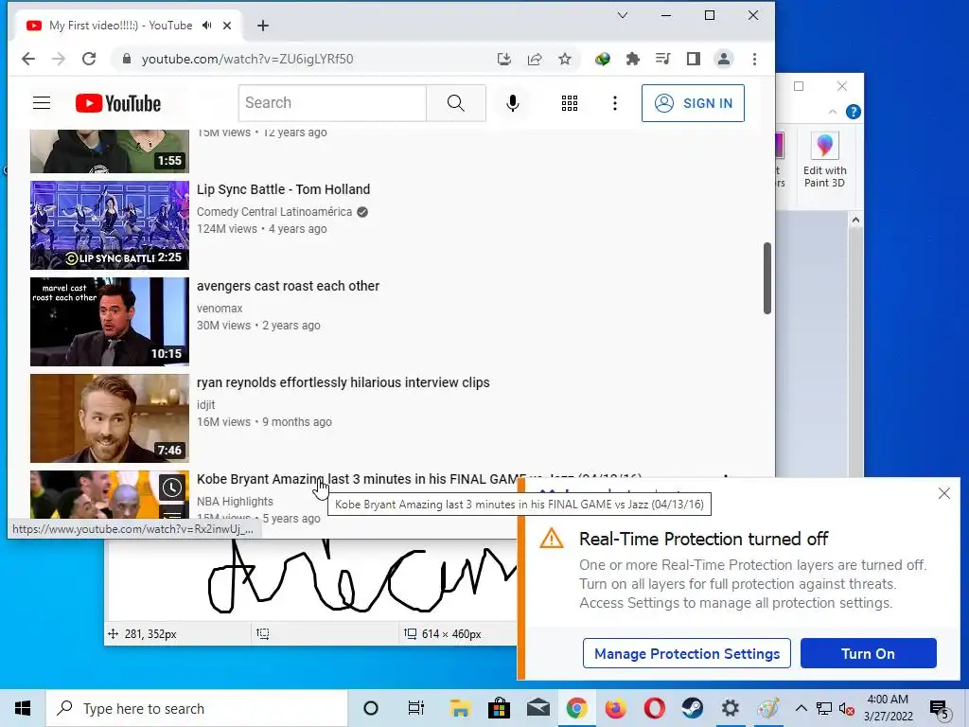Go back with Chrome's back arrow
This screenshot has height=727, width=969.
pos(28,59)
